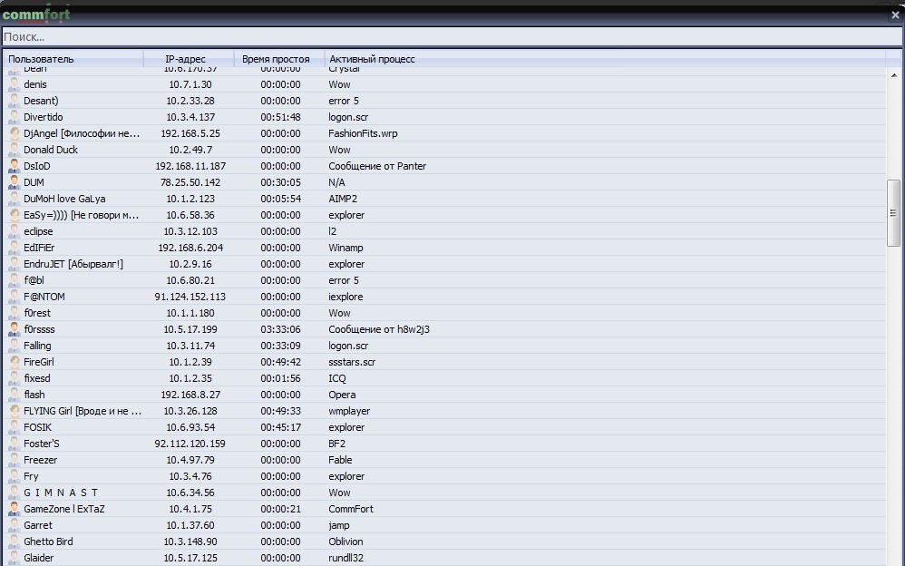
Task: Click the avatar icon beside Donald Duck
Action: 14,150
